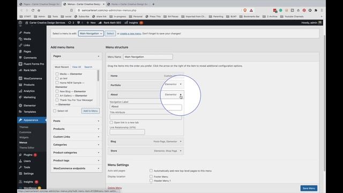The width and height of the screenshot is (343, 193).
Task: Click the Appearance paintbrush icon
Action: coord(20,120)
